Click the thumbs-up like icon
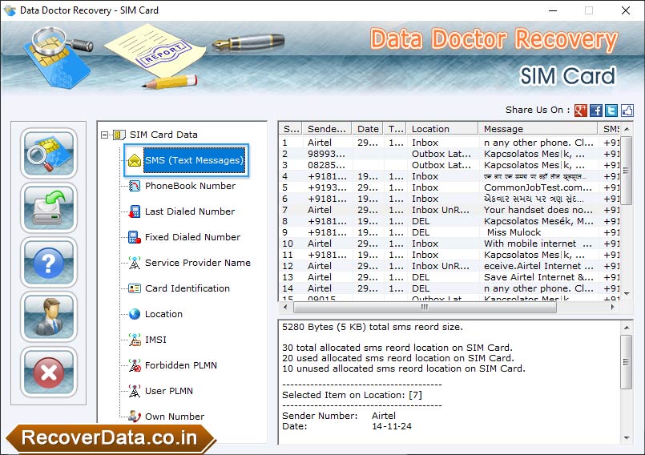This screenshot has width=645, height=455. pyautogui.click(x=627, y=111)
